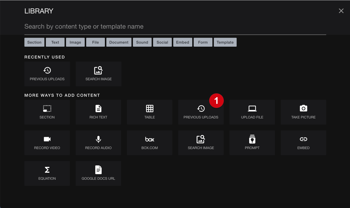Filter library by Embed tag
The image size is (350, 208).
coord(183,42)
